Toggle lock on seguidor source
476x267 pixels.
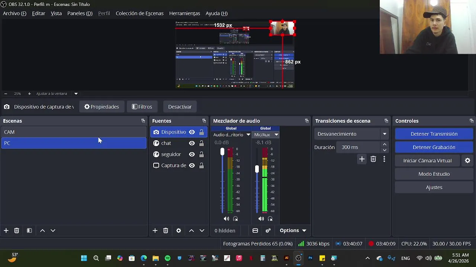201,154
